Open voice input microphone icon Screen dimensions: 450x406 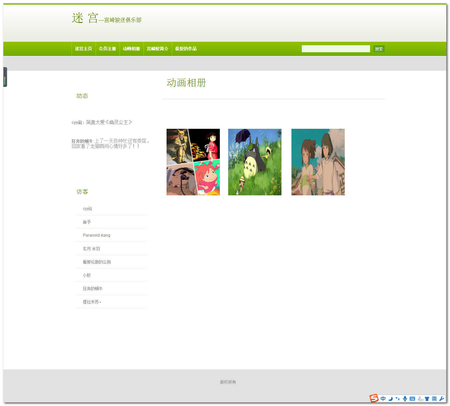405,399
